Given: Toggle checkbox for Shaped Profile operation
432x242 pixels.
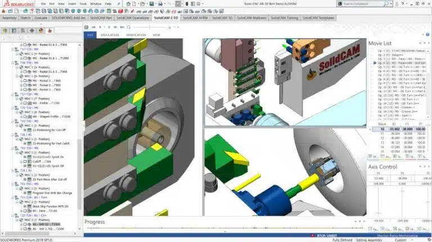Looking at the screenshot, I should point(23,116).
